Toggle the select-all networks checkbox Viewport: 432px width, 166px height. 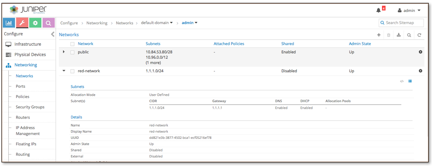click(72, 44)
